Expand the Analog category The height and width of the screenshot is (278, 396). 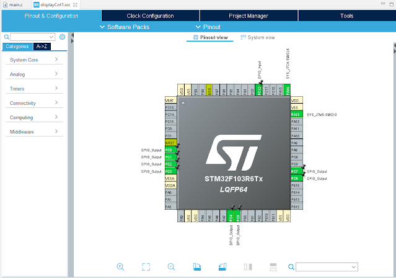pos(34,74)
